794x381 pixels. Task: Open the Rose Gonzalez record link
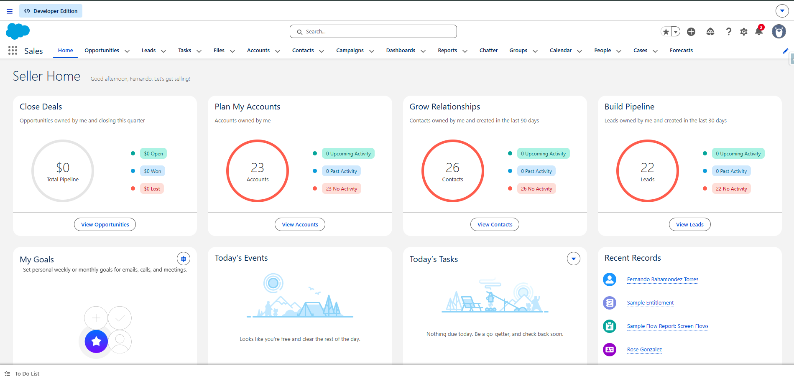pos(644,350)
